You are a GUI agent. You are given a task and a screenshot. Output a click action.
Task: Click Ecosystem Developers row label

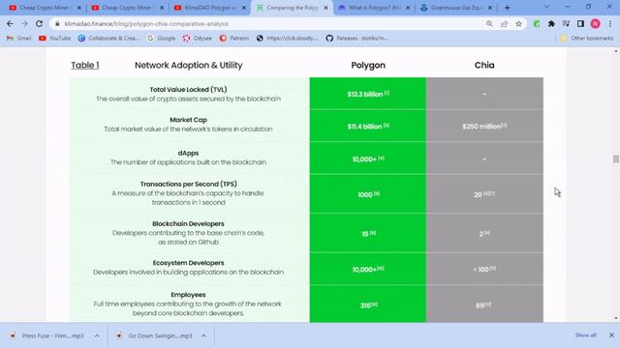pyautogui.click(x=188, y=263)
